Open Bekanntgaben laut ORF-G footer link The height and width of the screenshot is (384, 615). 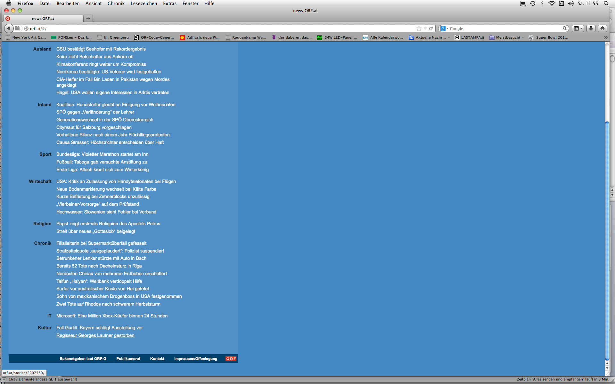click(x=83, y=359)
